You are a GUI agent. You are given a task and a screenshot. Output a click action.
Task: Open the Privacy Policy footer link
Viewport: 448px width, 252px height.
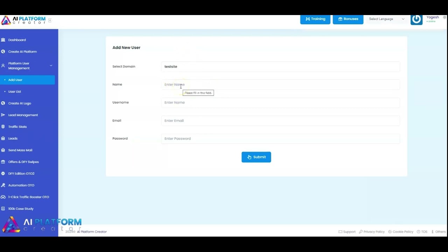point(372,232)
